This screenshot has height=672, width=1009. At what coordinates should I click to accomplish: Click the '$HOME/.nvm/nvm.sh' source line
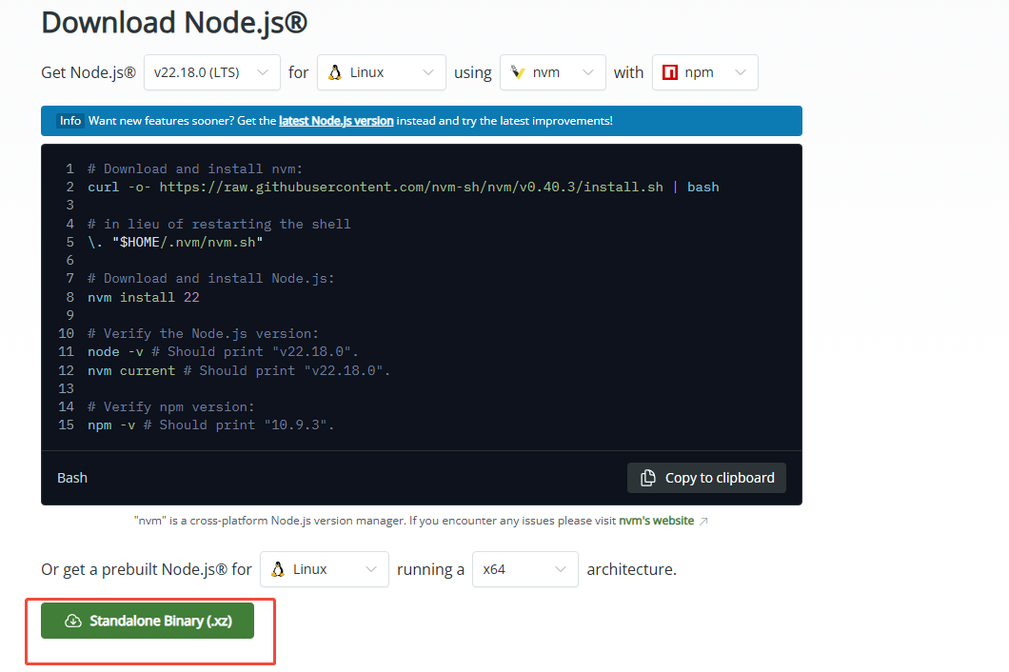pos(175,243)
